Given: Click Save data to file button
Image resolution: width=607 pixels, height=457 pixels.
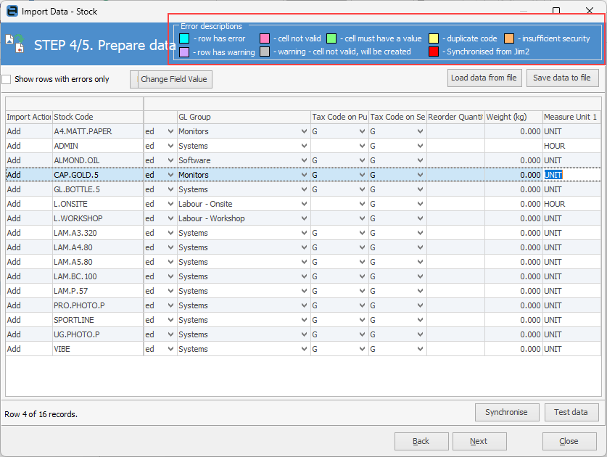Looking at the screenshot, I should [561, 78].
